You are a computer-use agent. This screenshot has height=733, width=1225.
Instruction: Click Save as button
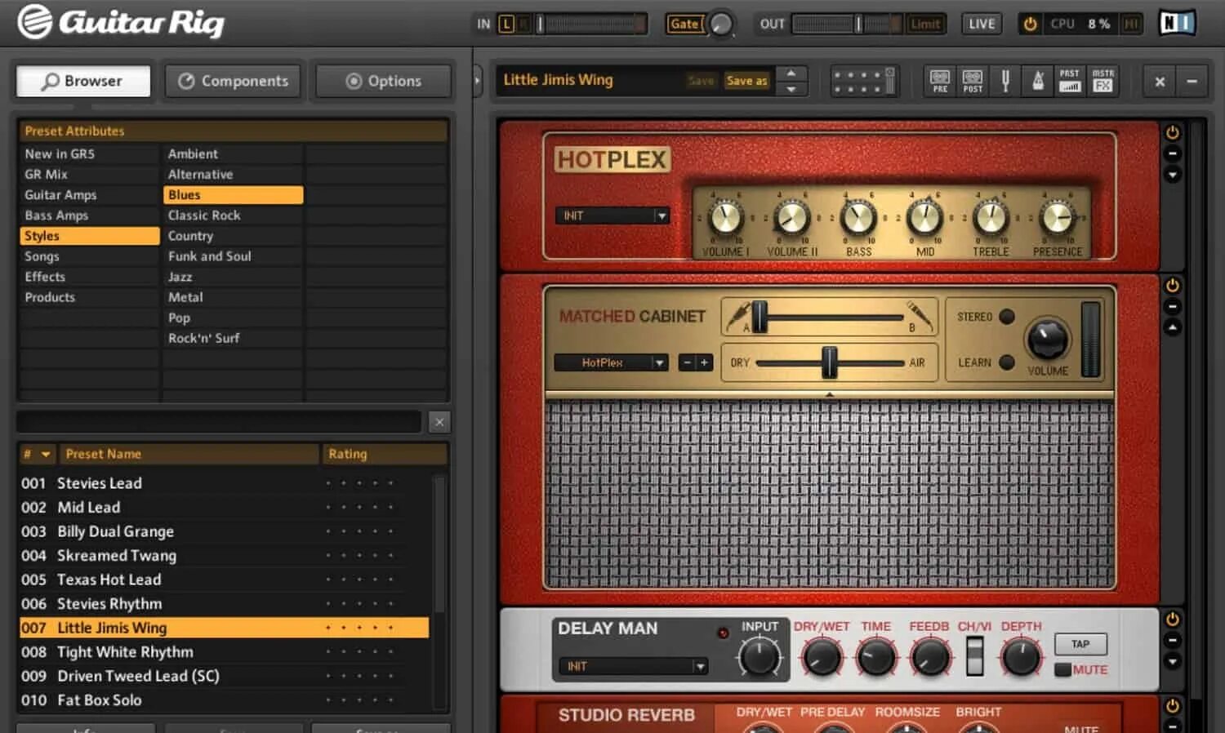[746, 81]
